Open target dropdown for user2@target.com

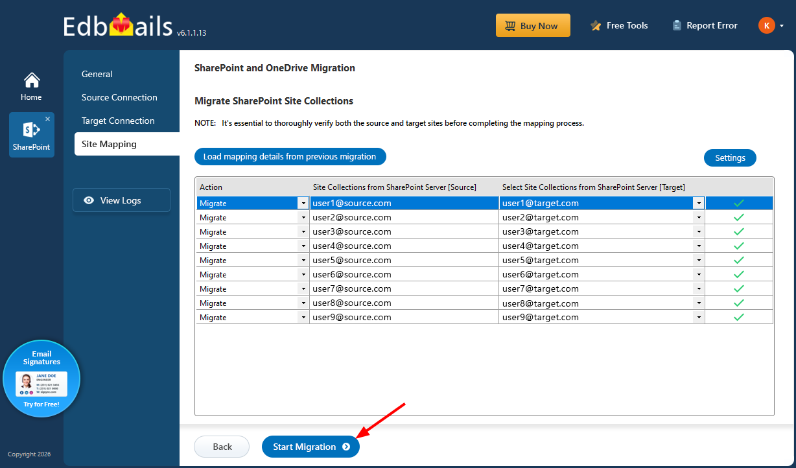(698, 217)
